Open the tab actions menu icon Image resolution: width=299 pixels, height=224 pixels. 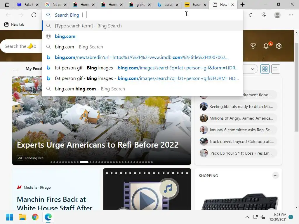click(7, 5)
